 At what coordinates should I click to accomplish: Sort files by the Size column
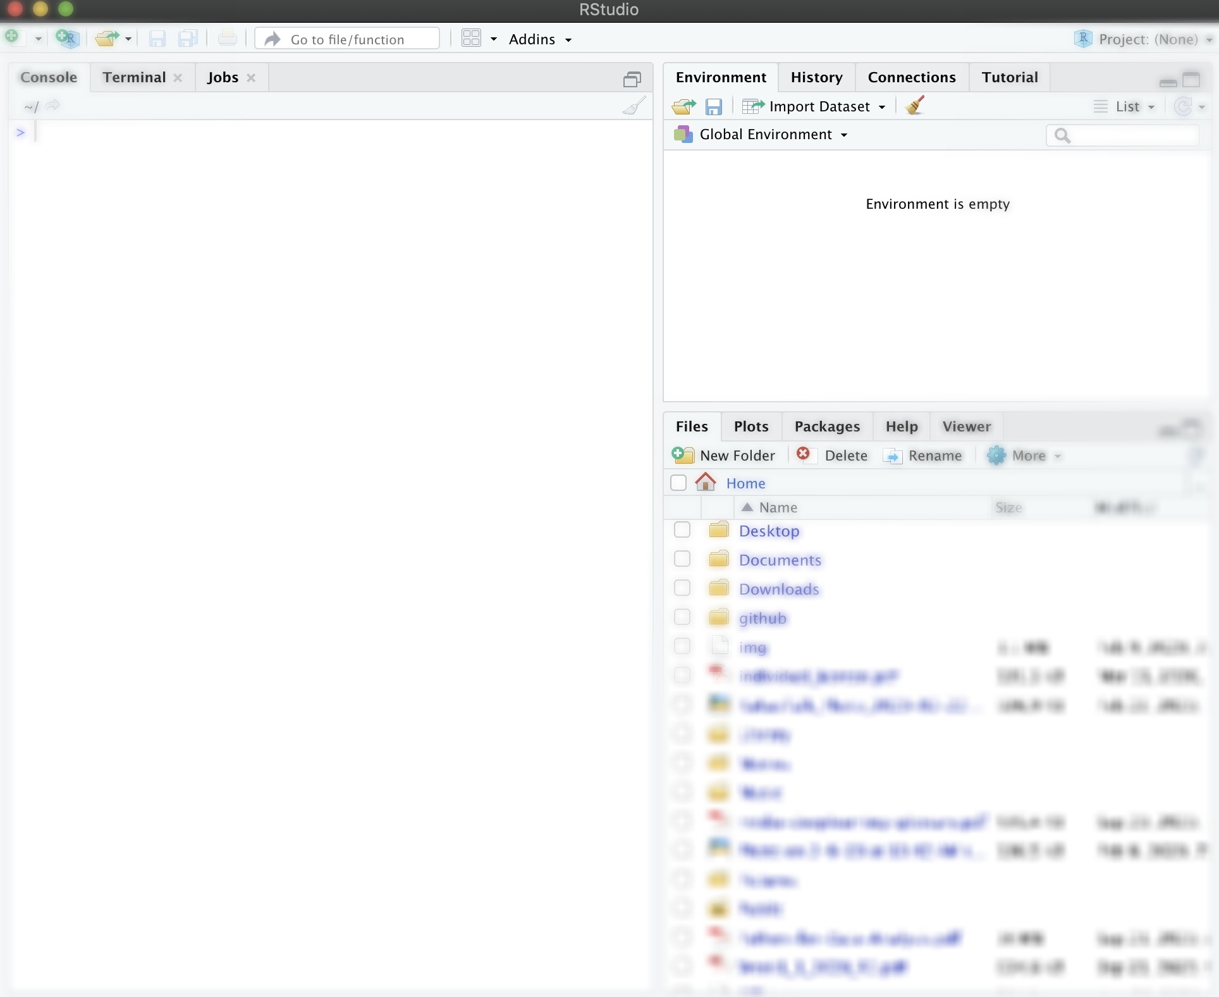click(x=1008, y=507)
